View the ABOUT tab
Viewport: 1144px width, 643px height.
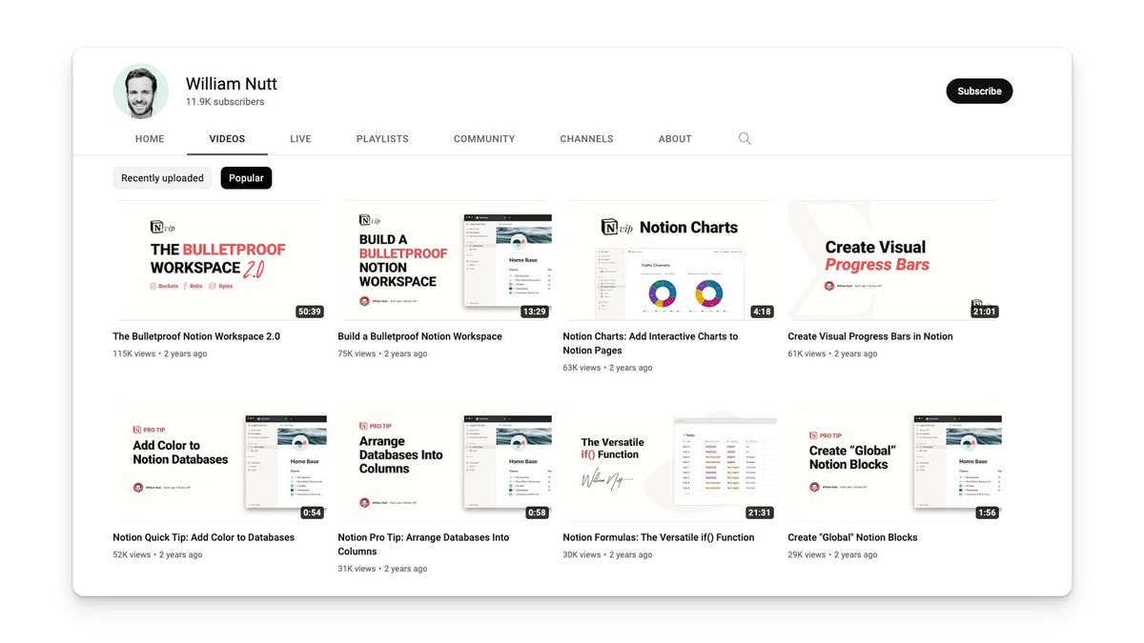click(x=675, y=139)
